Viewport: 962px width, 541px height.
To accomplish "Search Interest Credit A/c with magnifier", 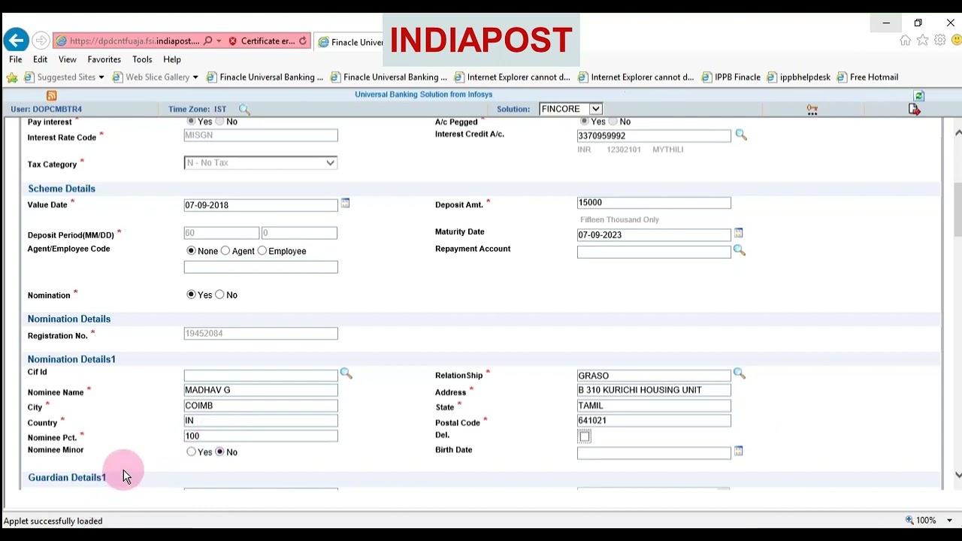I will point(741,135).
